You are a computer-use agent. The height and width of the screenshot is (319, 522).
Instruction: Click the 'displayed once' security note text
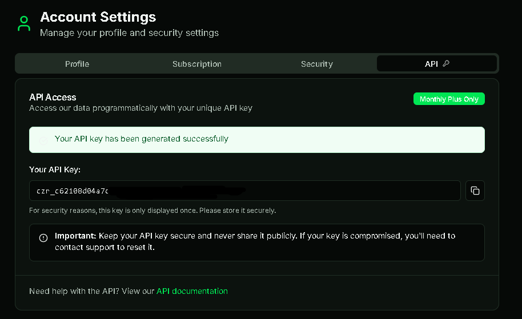point(152,211)
